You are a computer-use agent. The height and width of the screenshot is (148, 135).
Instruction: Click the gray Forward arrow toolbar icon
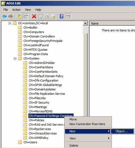11,17
